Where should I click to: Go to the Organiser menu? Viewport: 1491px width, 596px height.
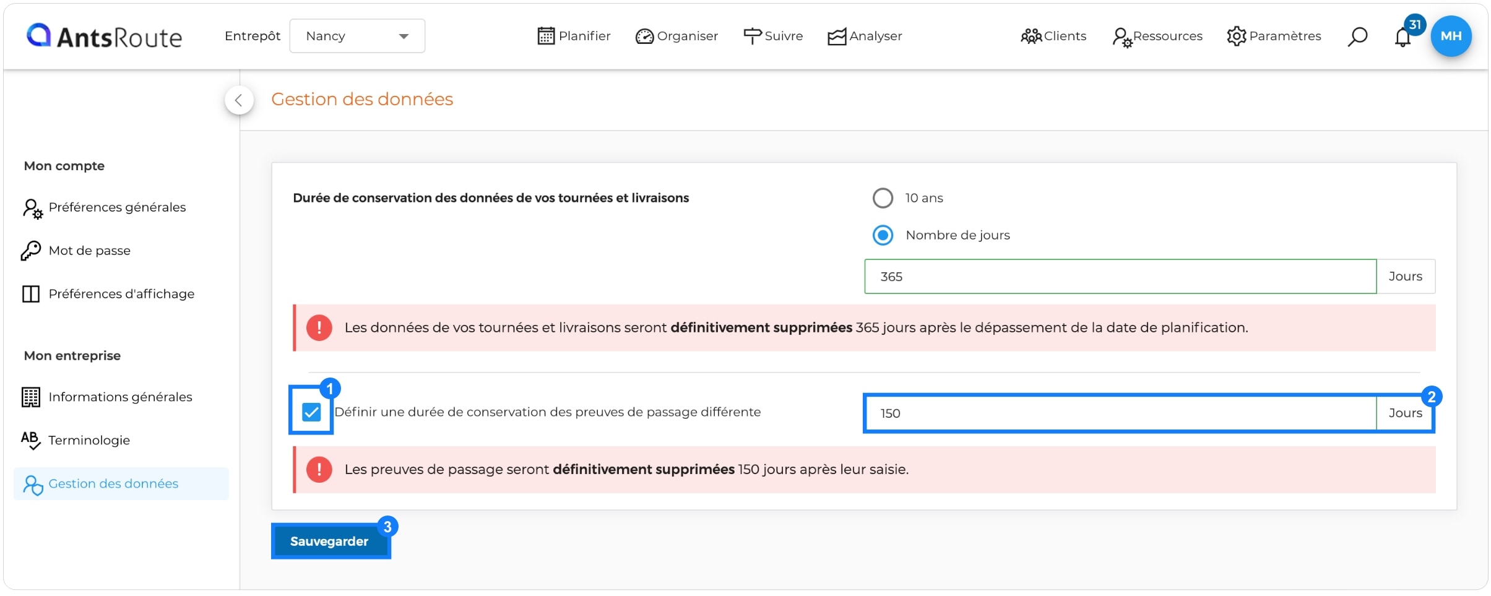(687, 36)
